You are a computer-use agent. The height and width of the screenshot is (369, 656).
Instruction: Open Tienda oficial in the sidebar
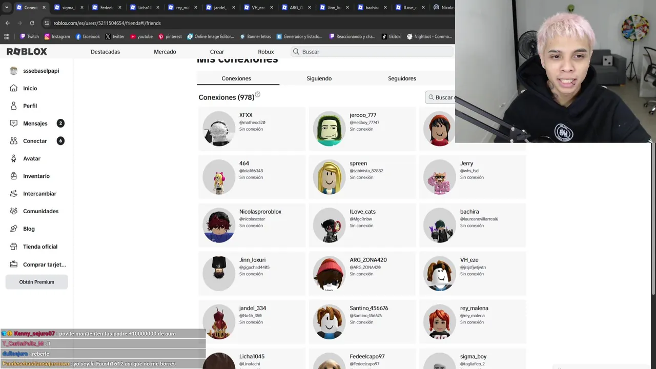coord(40,247)
